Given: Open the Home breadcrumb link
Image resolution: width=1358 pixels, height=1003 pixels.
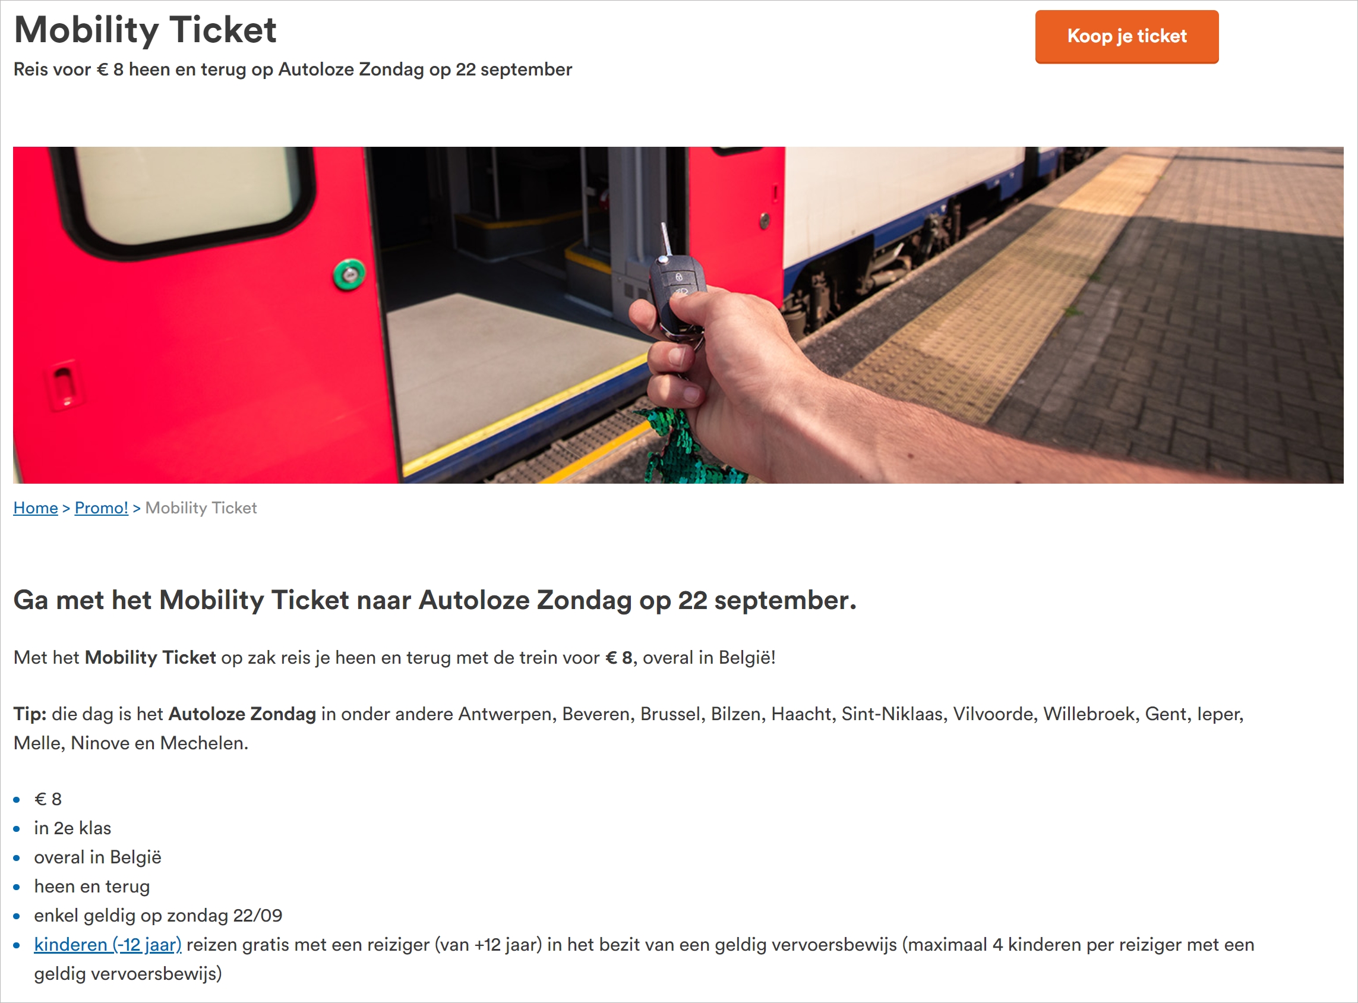Looking at the screenshot, I should [35, 507].
